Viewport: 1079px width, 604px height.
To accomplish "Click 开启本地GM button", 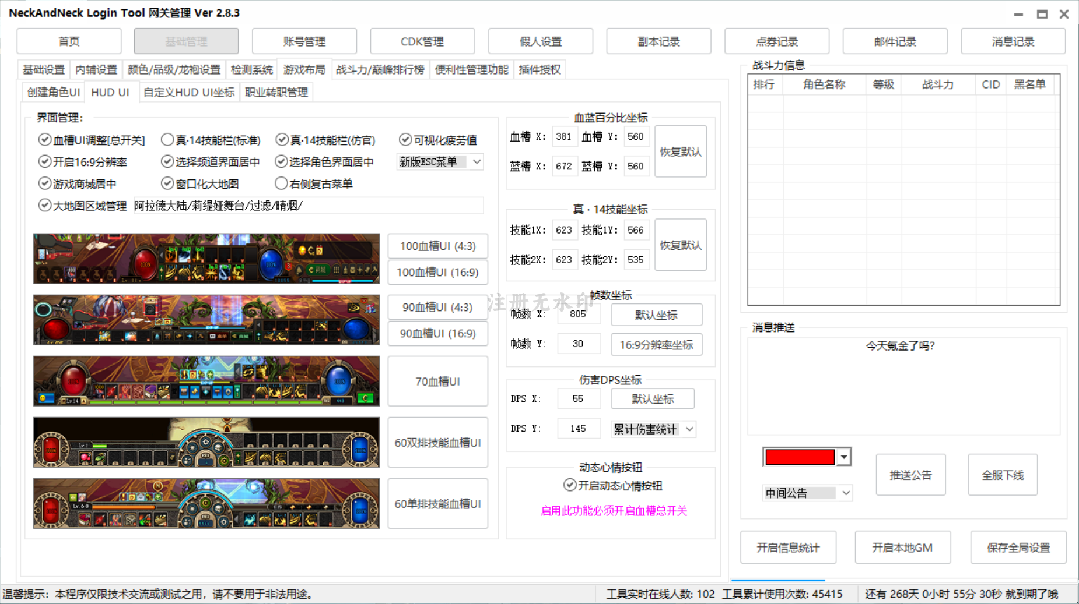I will (902, 547).
